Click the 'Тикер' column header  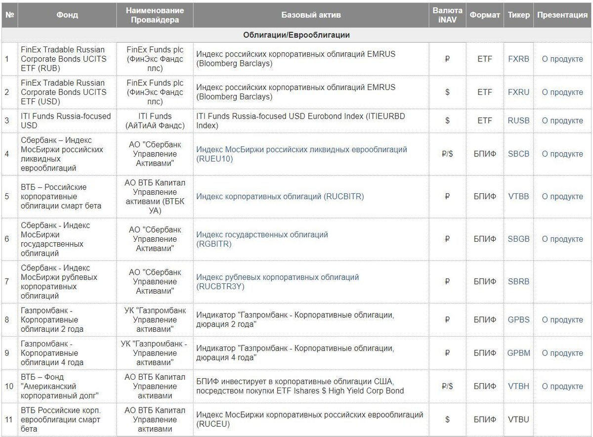(x=518, y=15)
